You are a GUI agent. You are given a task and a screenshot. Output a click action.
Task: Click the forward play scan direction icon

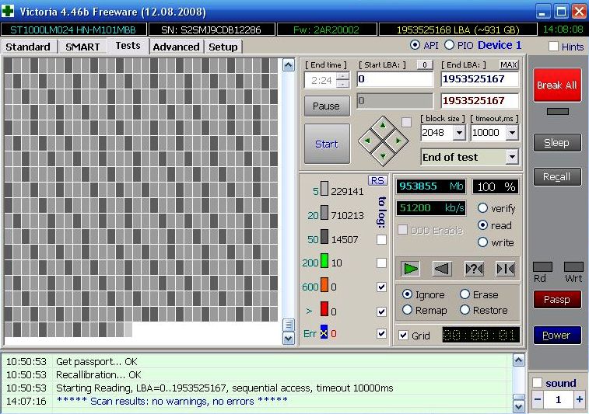(410, 269)
